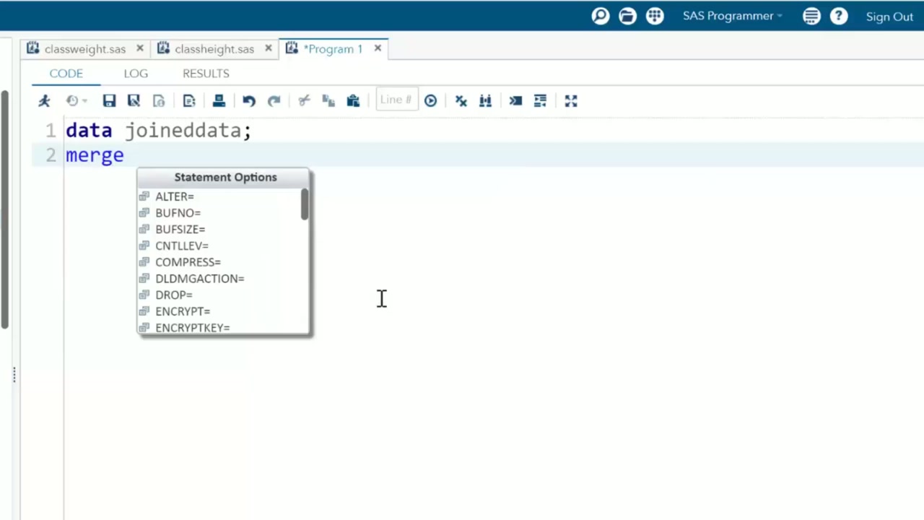Switch to the classweight.sas tab
The height and width of the screenshot is (520, 924).
(84, 49)
